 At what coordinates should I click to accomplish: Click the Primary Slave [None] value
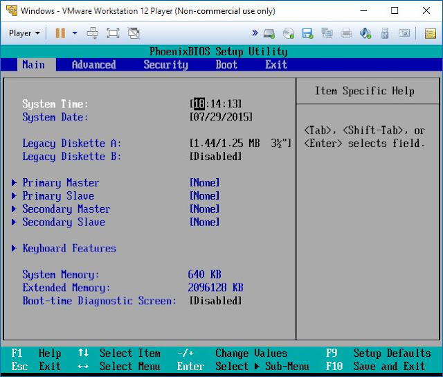[x=205, y=195]
